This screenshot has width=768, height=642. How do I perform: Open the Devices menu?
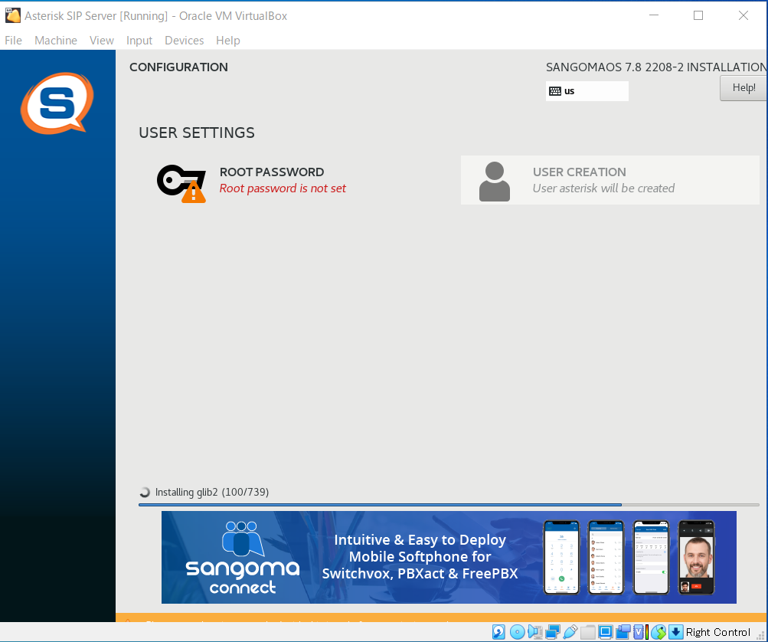[185, 40]
